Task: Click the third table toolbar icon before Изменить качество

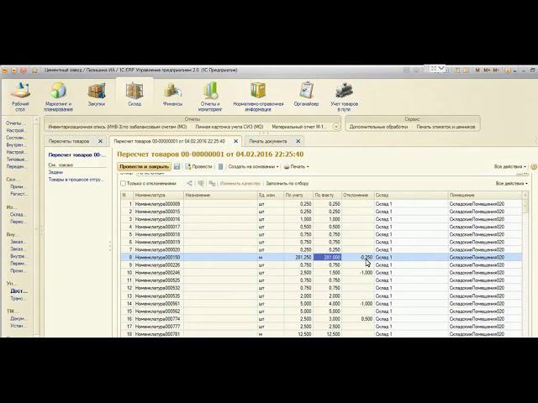Action: 212,183
